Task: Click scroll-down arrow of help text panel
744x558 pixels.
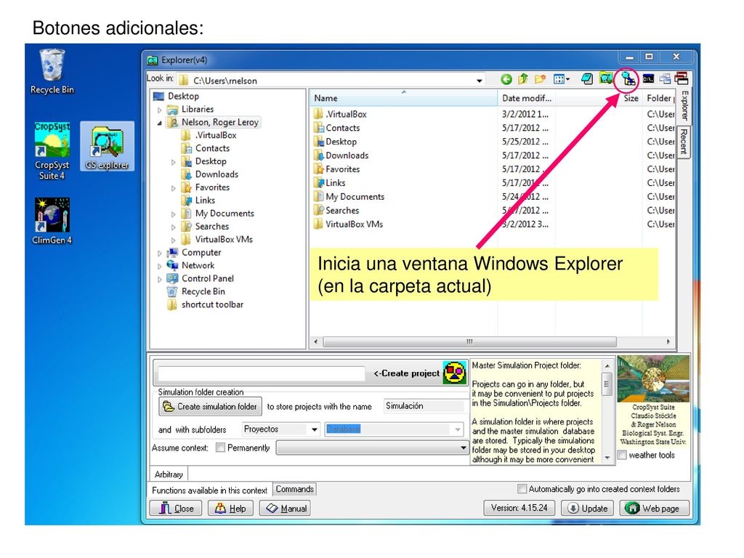Action: (x=607, y=458)
